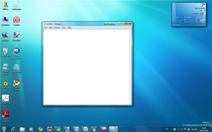Select the Computer desktop icon
Screen dimensions: 212x132
click(x=5, y=21)
